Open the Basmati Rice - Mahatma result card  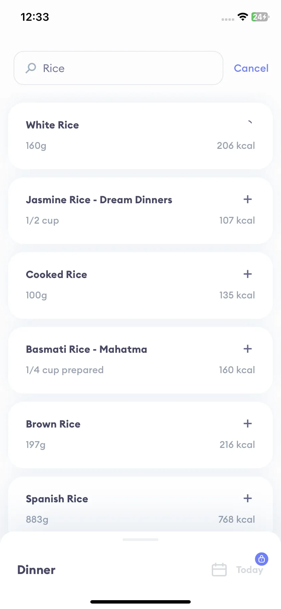pos(140,360)
